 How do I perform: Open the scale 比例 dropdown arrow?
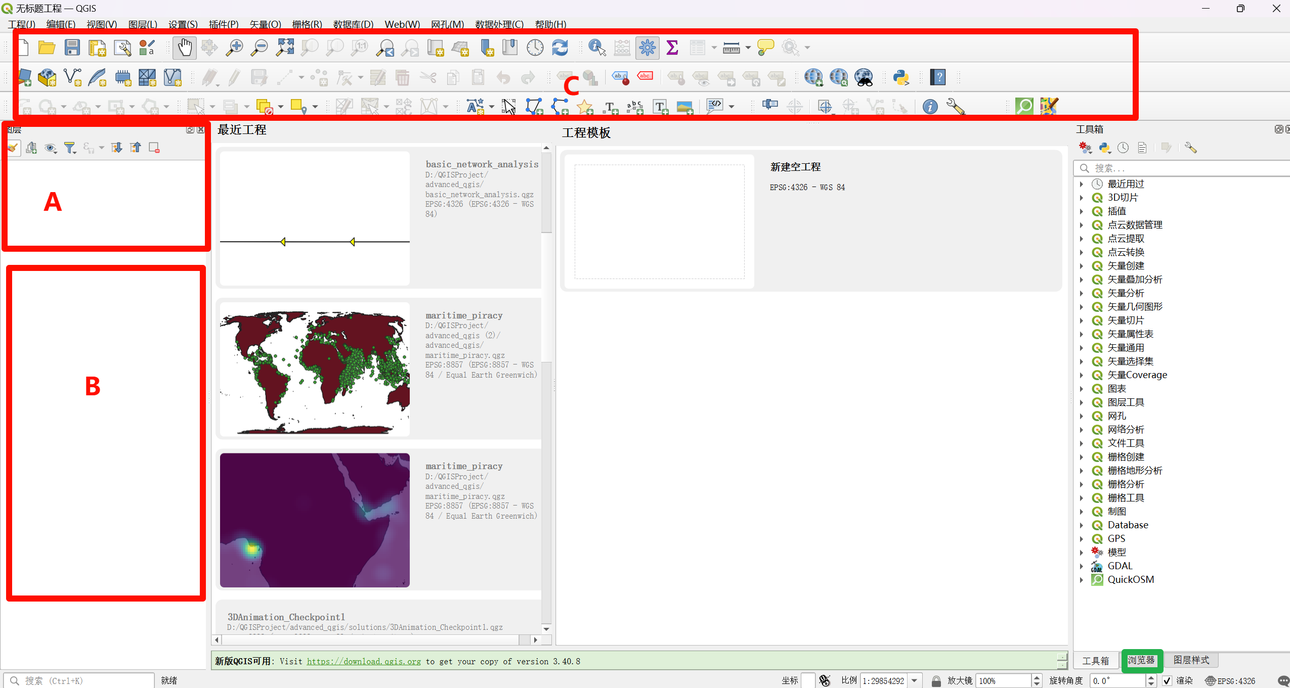click(x=915, y=680)
